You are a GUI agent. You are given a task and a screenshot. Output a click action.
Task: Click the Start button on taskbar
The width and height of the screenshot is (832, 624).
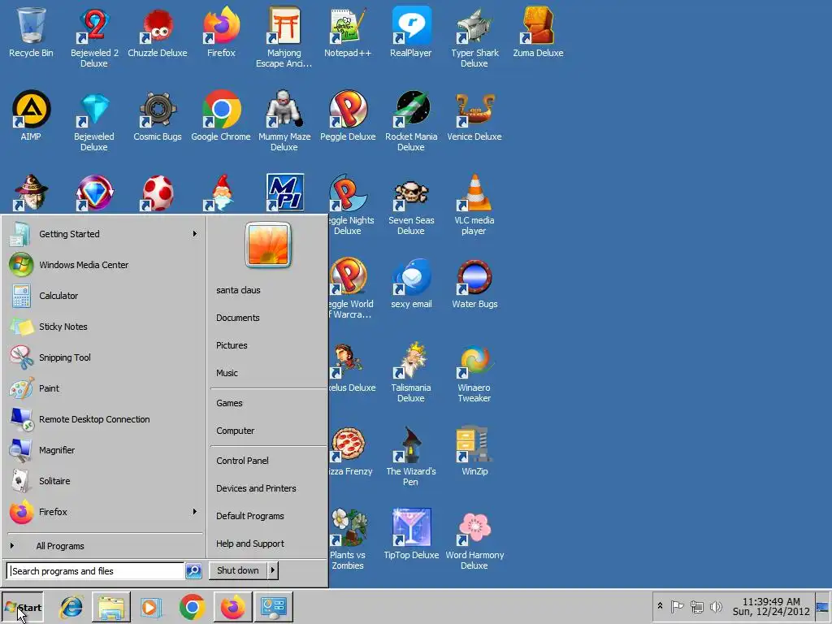[23, 607]
